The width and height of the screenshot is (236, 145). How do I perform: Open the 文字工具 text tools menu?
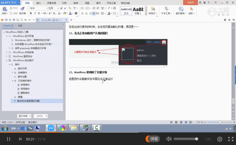pos(166,10)
